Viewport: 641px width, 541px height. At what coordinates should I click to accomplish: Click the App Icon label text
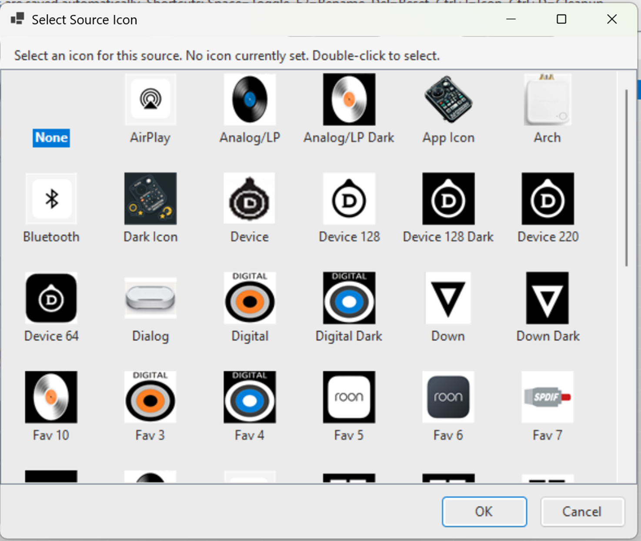coord(448,138)
